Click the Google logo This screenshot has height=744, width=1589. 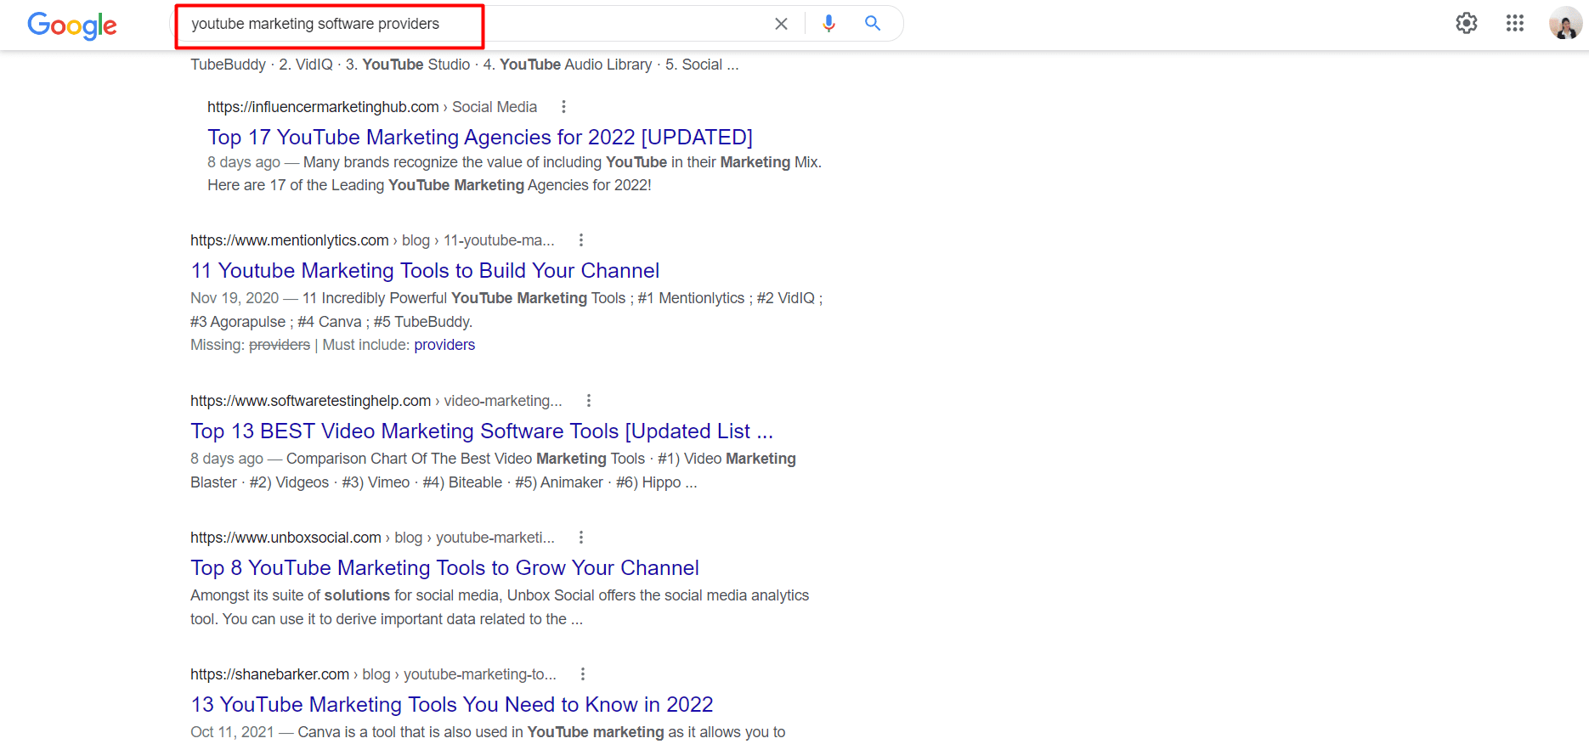click(72, 25)
